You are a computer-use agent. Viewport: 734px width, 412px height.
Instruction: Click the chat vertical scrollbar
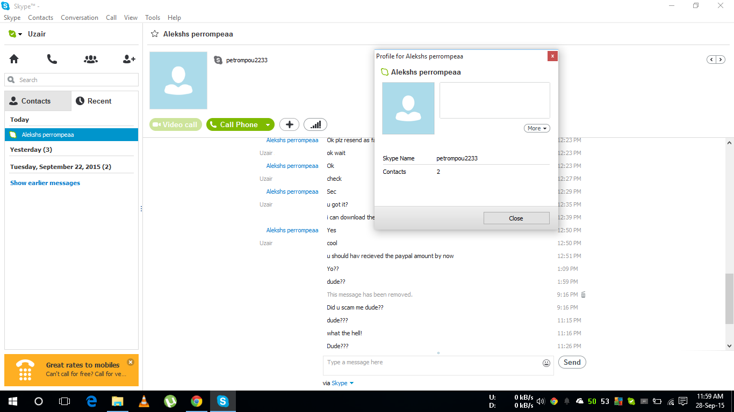[x=729, y=244]
